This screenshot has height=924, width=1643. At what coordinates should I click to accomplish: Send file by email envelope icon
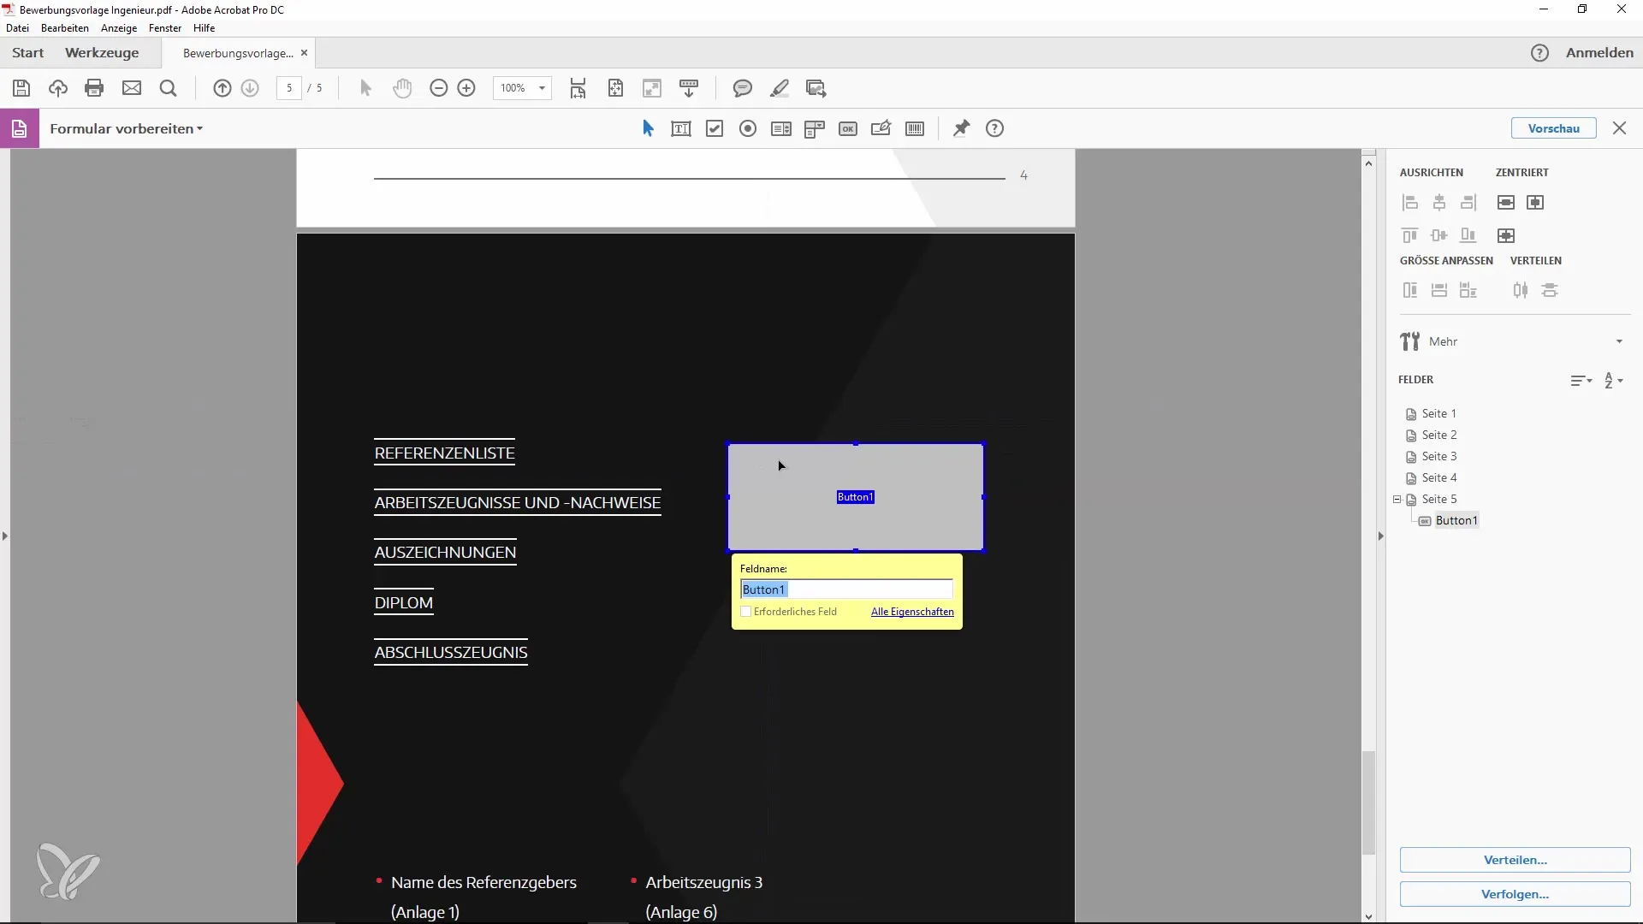click(x=132, y=88)
